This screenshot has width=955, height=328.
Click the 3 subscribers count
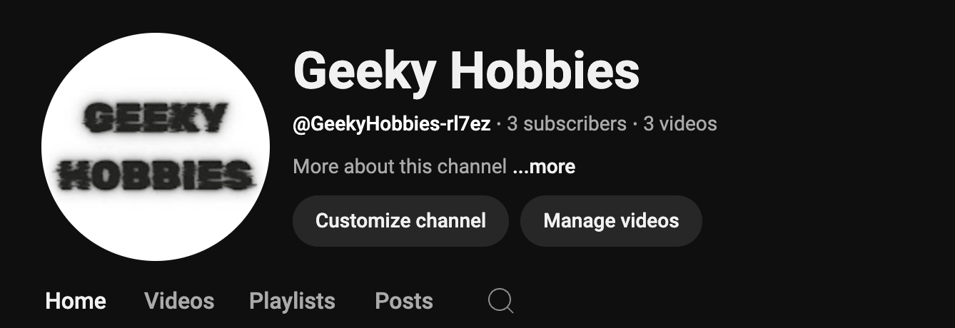coord(567,124)
